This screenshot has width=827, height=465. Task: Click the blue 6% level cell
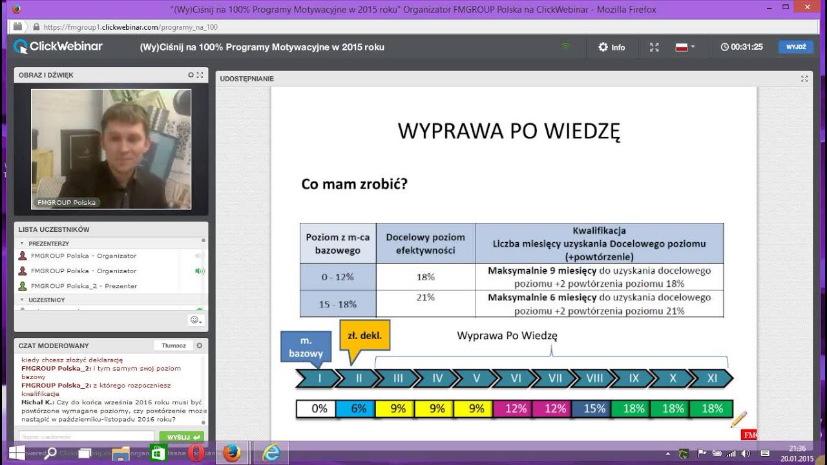[x=355, y=409]
